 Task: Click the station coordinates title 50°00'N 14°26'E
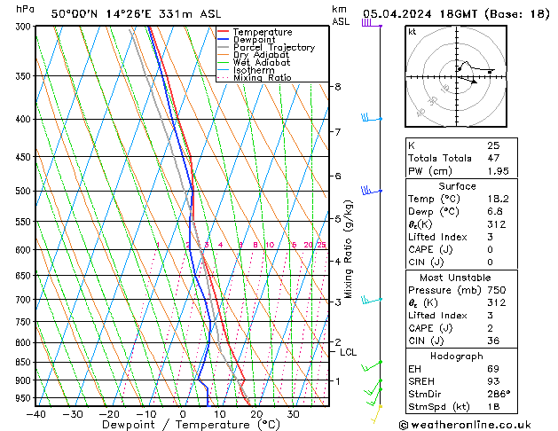click(x=135, y=13)
